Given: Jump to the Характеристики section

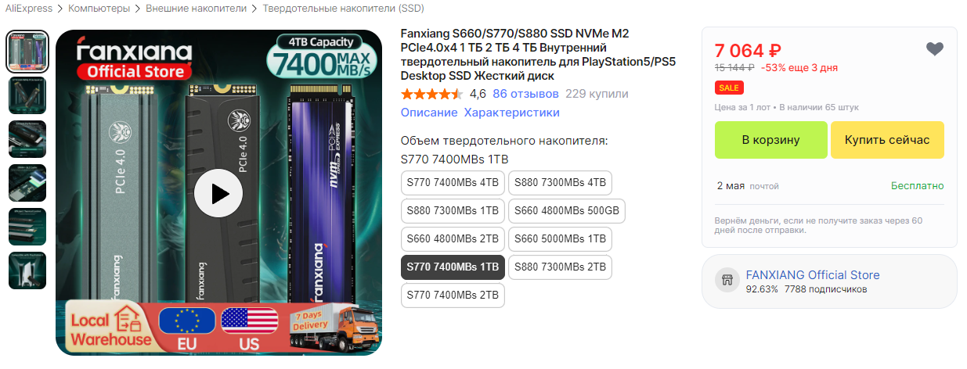Looking at the screenshot, I should [511, 113].
